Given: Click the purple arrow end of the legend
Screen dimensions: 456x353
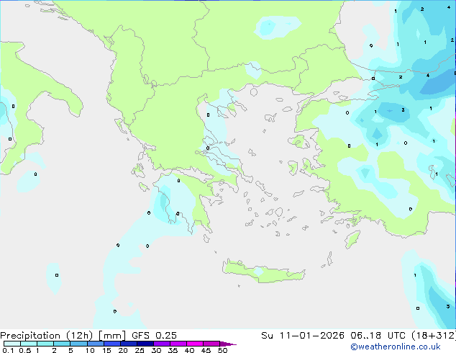Looking at the screenshot, I should pos(228,344).
